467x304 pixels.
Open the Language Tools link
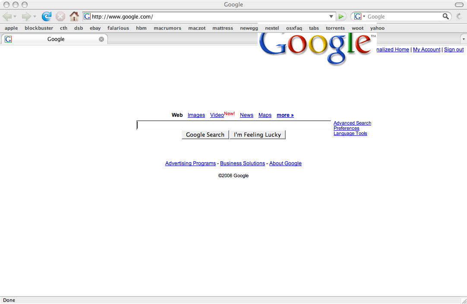tap(350, 133)
